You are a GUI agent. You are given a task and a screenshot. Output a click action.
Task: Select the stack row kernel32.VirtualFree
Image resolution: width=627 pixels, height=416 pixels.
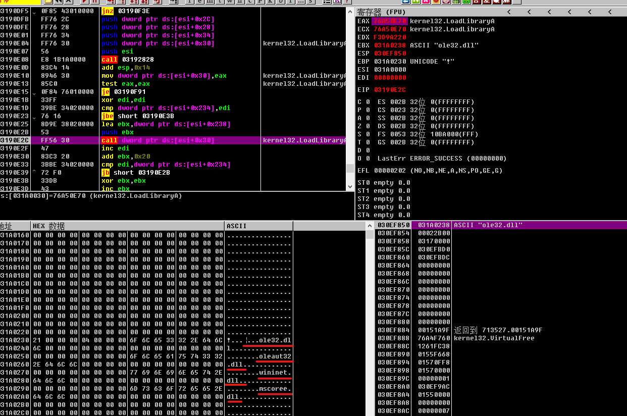502,338
